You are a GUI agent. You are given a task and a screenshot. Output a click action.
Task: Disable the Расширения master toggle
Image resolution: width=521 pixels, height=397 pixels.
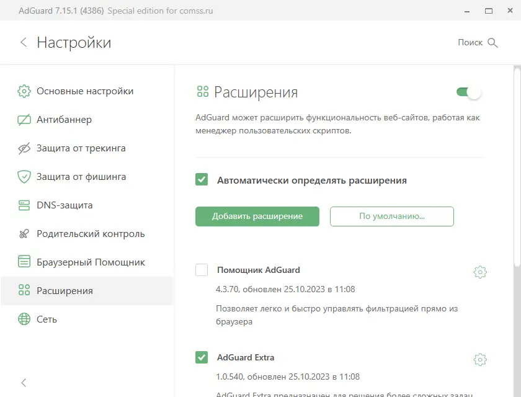469,91
